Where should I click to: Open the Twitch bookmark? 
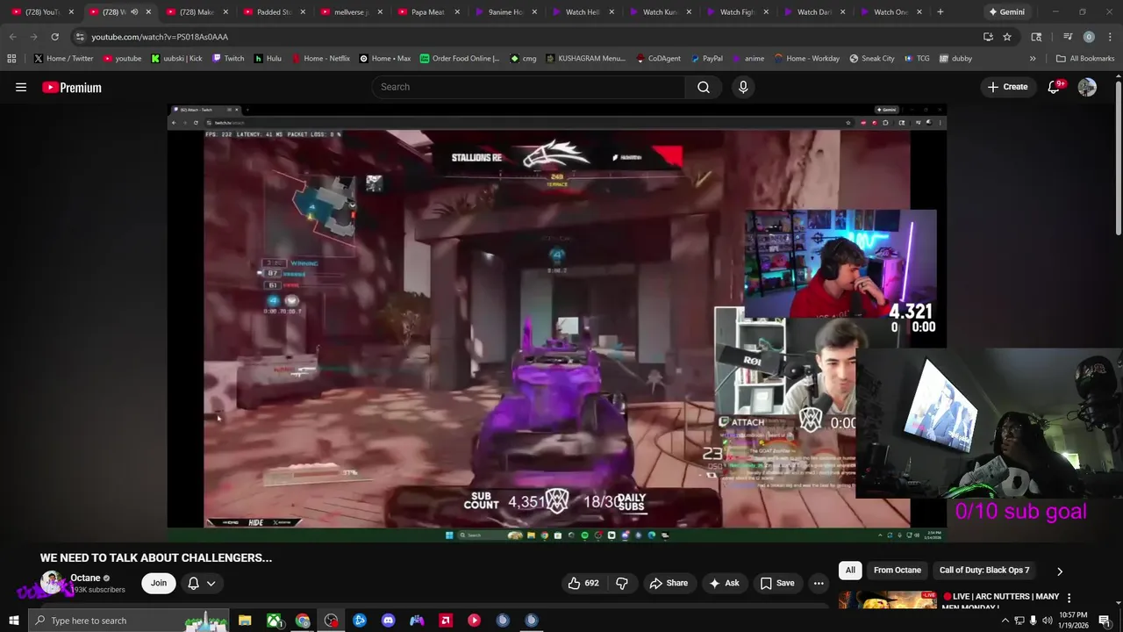click(x=227, y=59)
